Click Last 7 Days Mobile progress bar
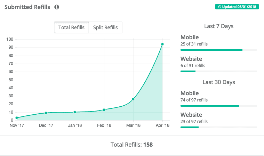The image size is (264, 156). [x=219, y=50]
